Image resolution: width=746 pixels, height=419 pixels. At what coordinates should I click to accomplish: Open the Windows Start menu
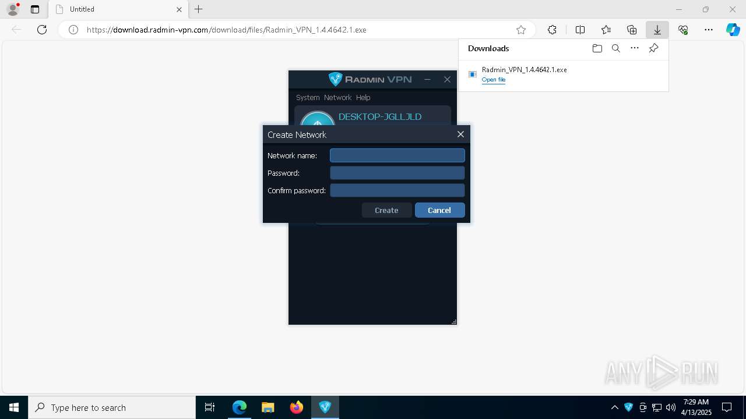coord(14,407)
